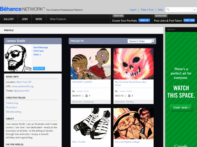The image size is (197, 147).
Task: Open the Nine Tenths project thumbnail
Action: point(91,124)
